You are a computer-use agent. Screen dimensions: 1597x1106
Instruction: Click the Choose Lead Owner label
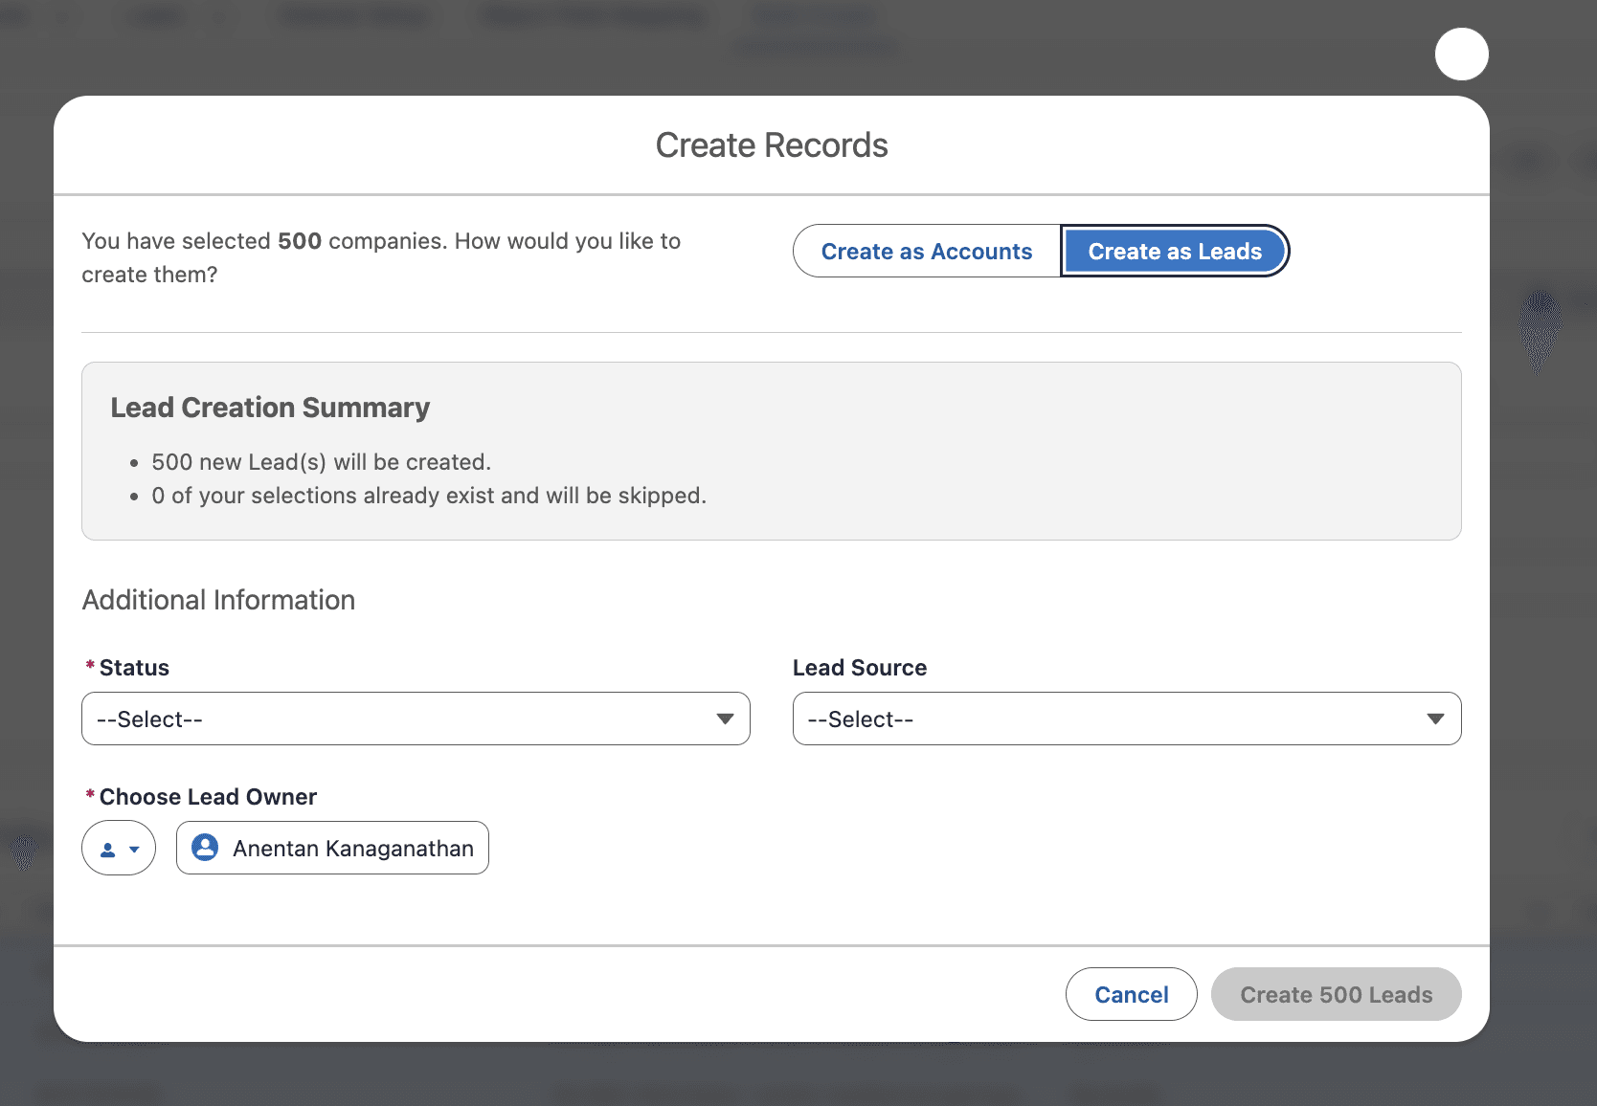point(207,796)
